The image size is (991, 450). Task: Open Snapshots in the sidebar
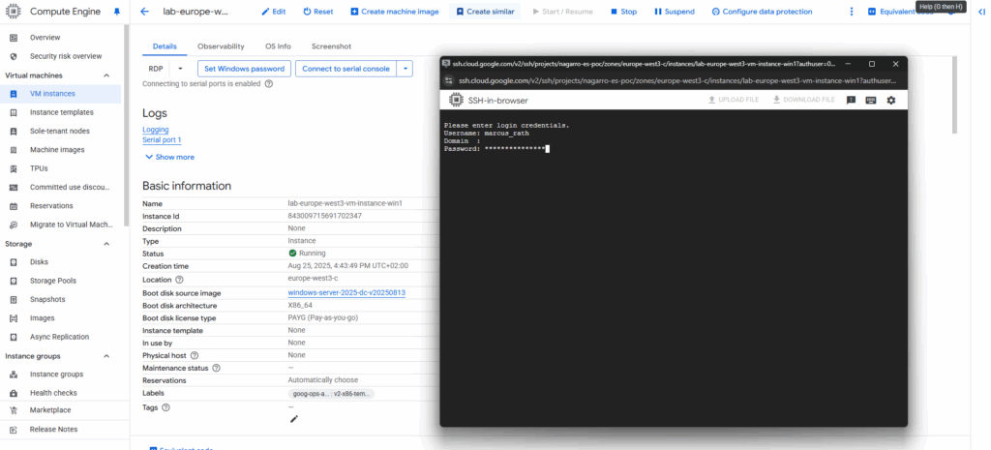[x=47, y=300]
